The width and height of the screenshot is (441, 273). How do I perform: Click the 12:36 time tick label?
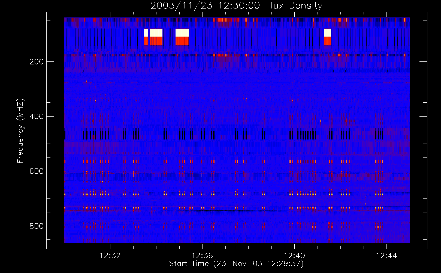click(x=202, y=256)
